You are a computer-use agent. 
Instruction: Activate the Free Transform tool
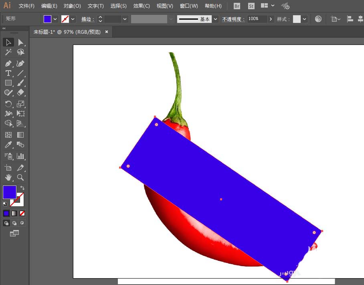(x=20, y=114)
